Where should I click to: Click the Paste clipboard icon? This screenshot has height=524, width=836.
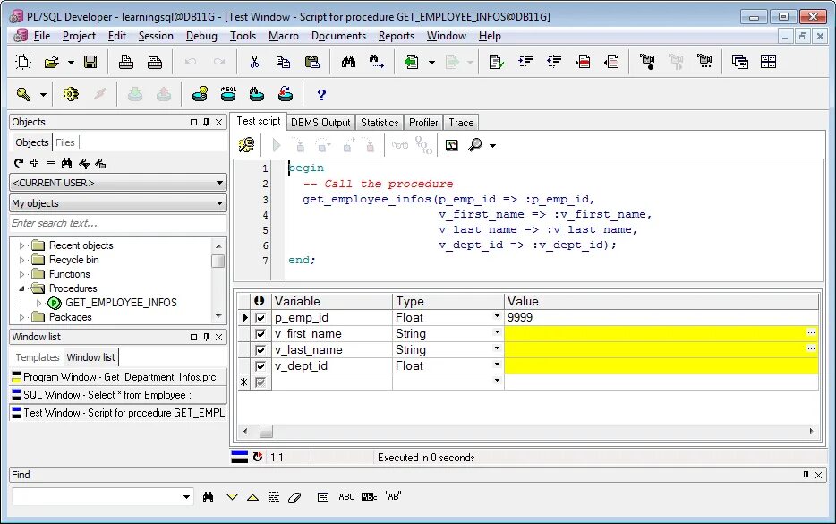click(x=311, y=62)
